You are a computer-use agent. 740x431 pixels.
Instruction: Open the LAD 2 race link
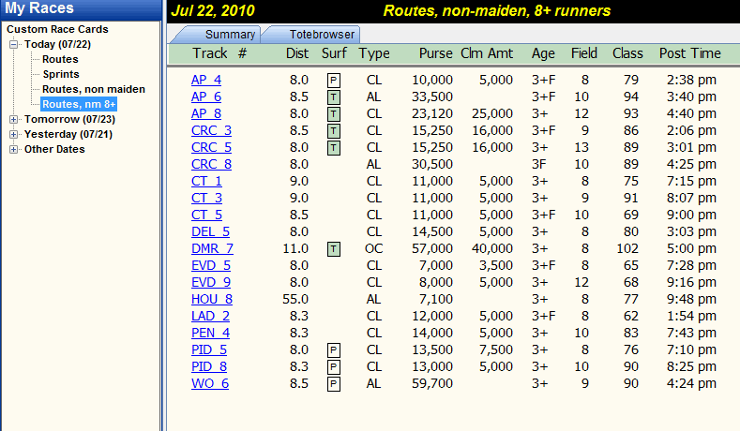[210, 317]
